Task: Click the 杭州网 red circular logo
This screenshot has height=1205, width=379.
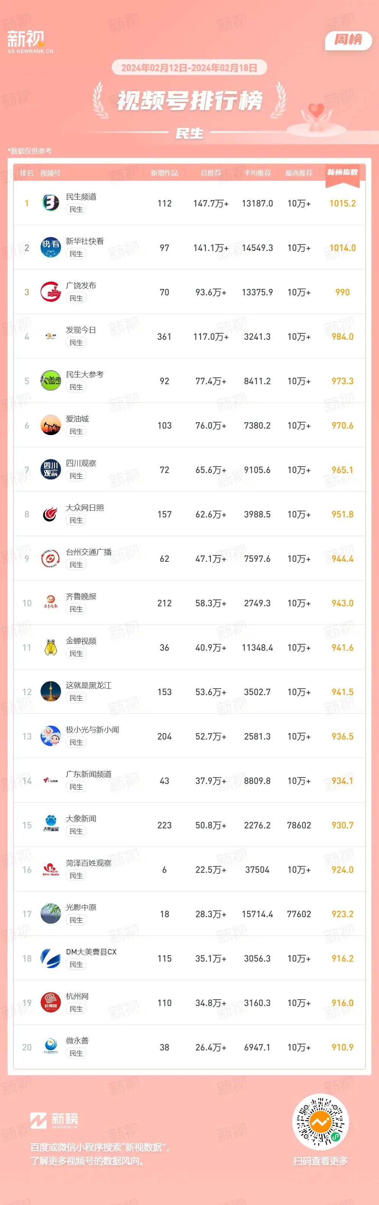Action: point(50,1002)
